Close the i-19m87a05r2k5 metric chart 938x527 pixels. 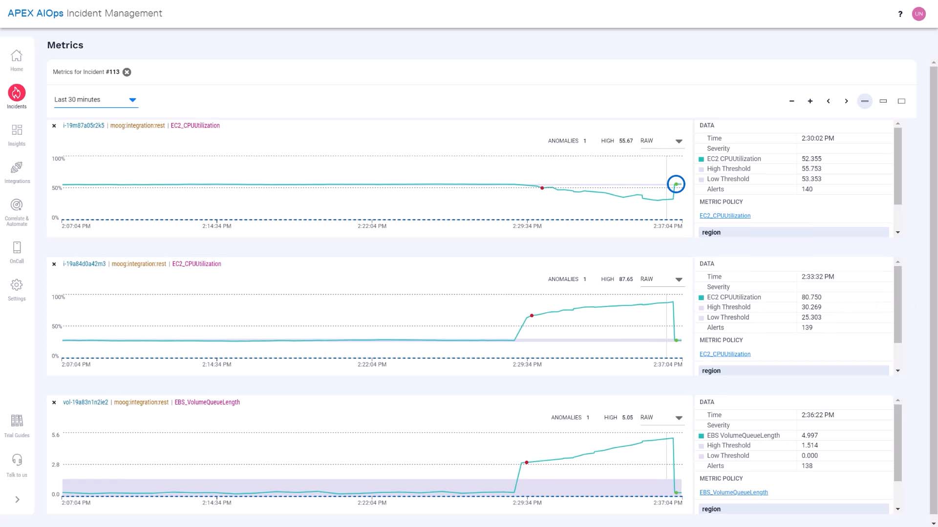54,126
